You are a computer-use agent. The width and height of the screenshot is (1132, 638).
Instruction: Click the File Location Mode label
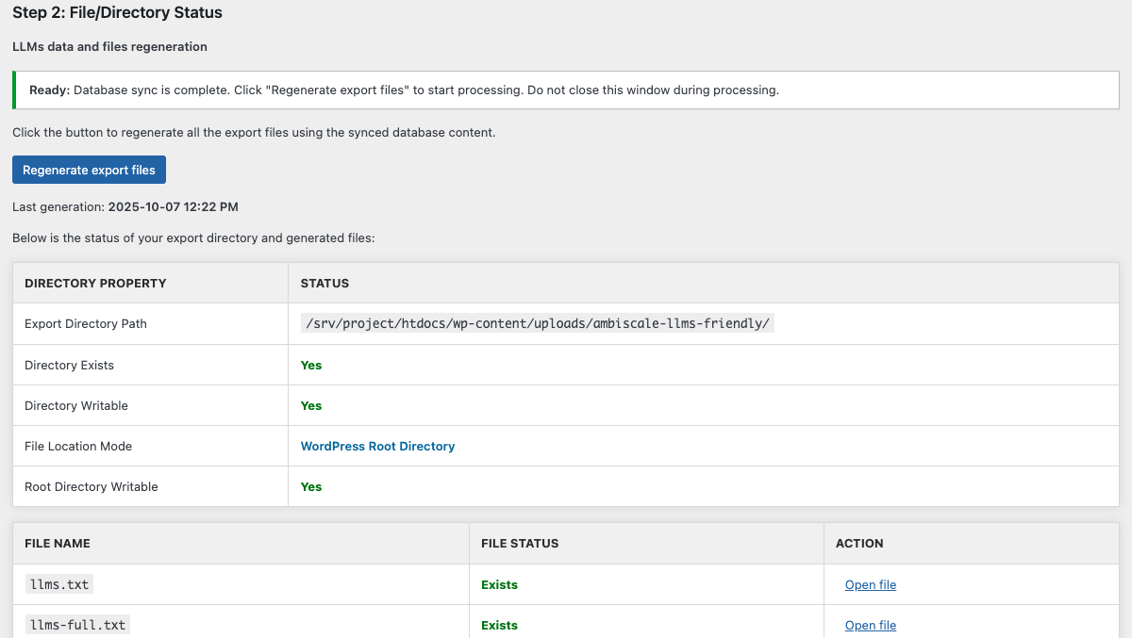(x=78, y=447)
